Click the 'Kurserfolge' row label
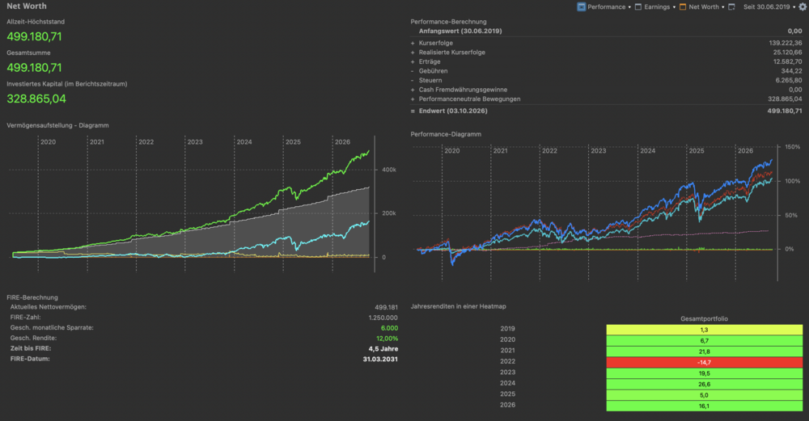The height and width of the screenshot is (421, 809). coord(435,44)
